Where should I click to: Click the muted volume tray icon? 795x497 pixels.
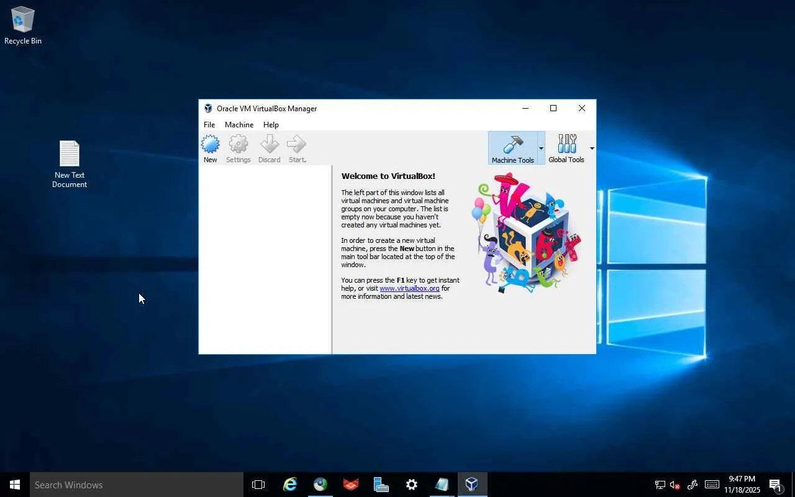[675, 485]
